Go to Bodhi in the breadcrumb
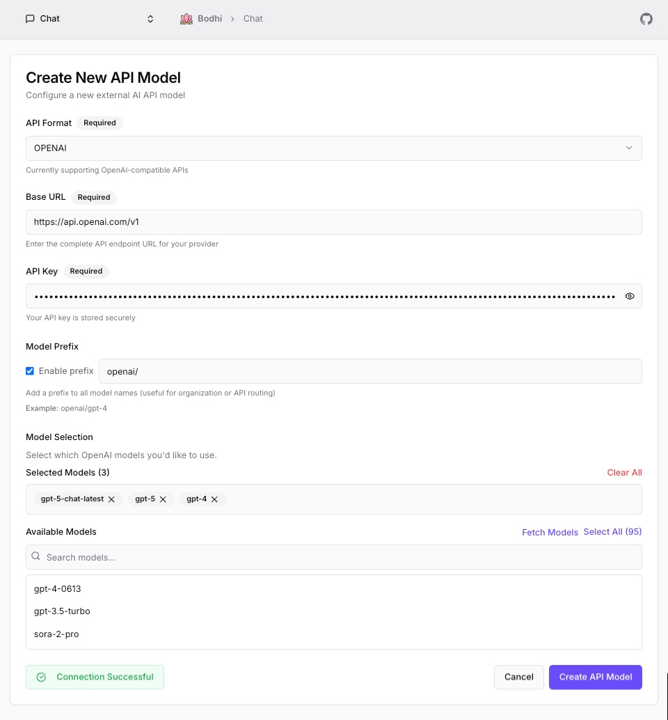This screenshot has width=668, height=720. point(209,19)
